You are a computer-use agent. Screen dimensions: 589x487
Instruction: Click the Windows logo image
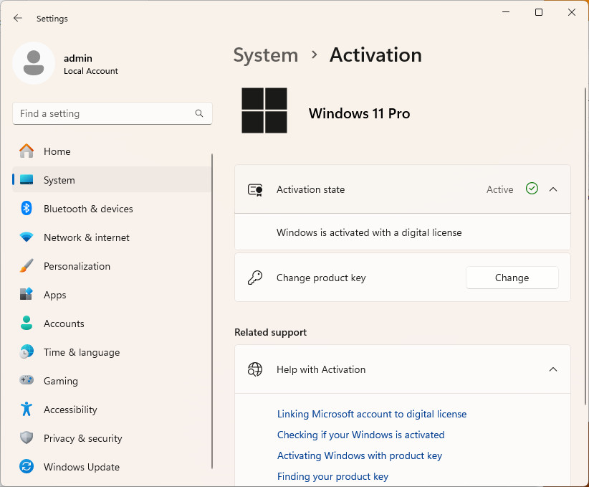264,110
